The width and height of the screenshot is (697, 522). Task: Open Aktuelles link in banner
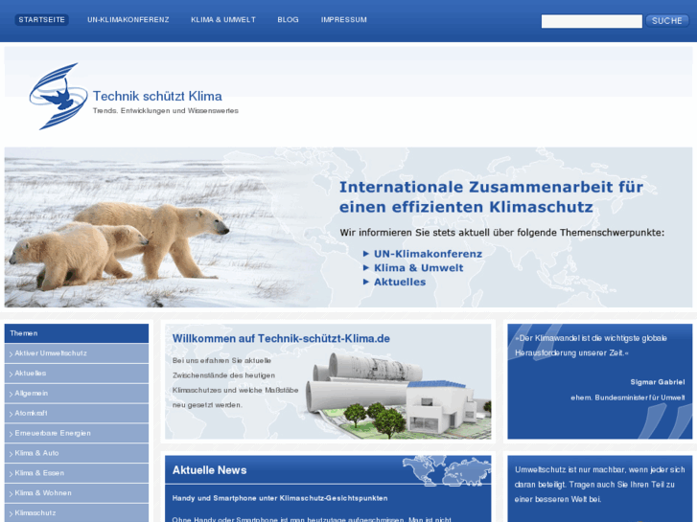(400, 283)
